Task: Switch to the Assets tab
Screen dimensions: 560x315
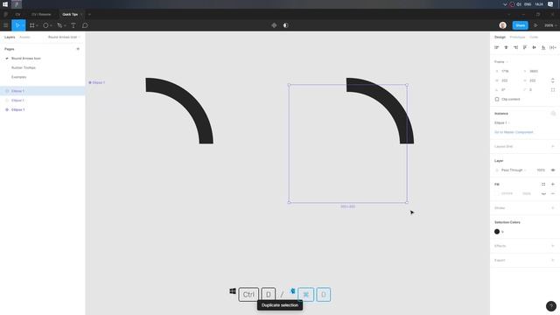Action: [24, 37]
